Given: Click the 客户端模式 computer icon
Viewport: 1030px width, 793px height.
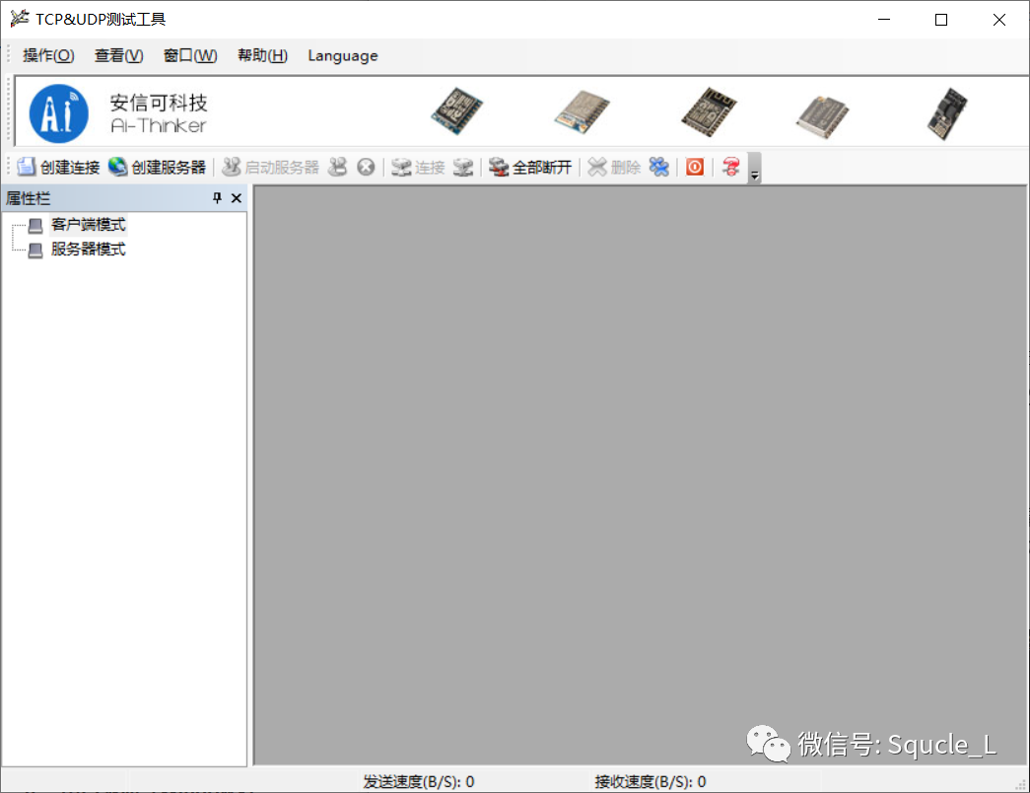Looking at the screenshot, I should click(35, 226).
